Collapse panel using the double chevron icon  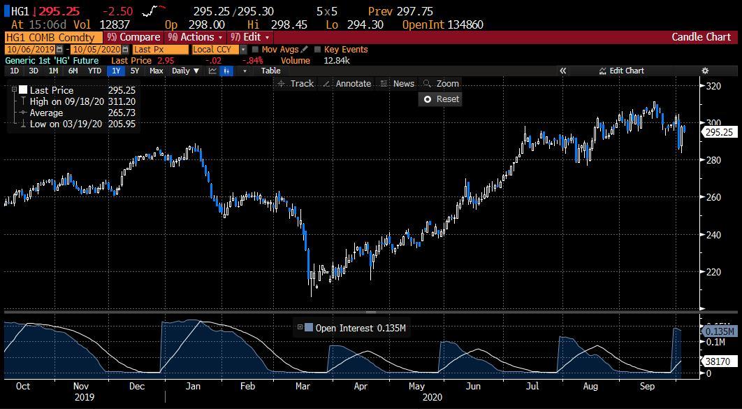[562, 71]
